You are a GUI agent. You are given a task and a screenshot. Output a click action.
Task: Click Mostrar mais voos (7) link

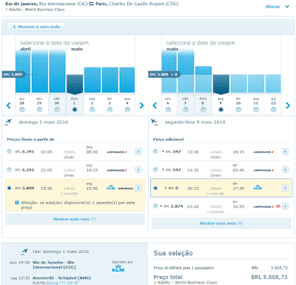(75, 219)
